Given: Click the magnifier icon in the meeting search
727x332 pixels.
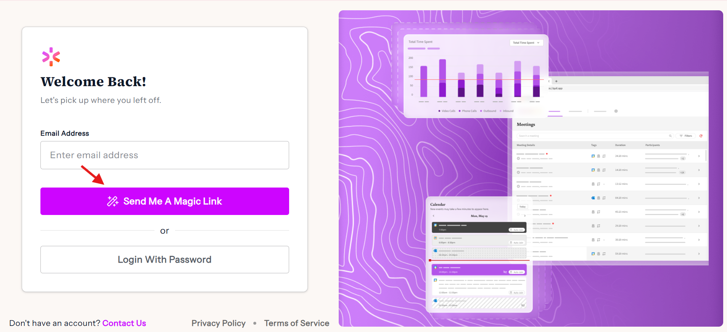Looking at the screenshot, I should click(670, 136).
